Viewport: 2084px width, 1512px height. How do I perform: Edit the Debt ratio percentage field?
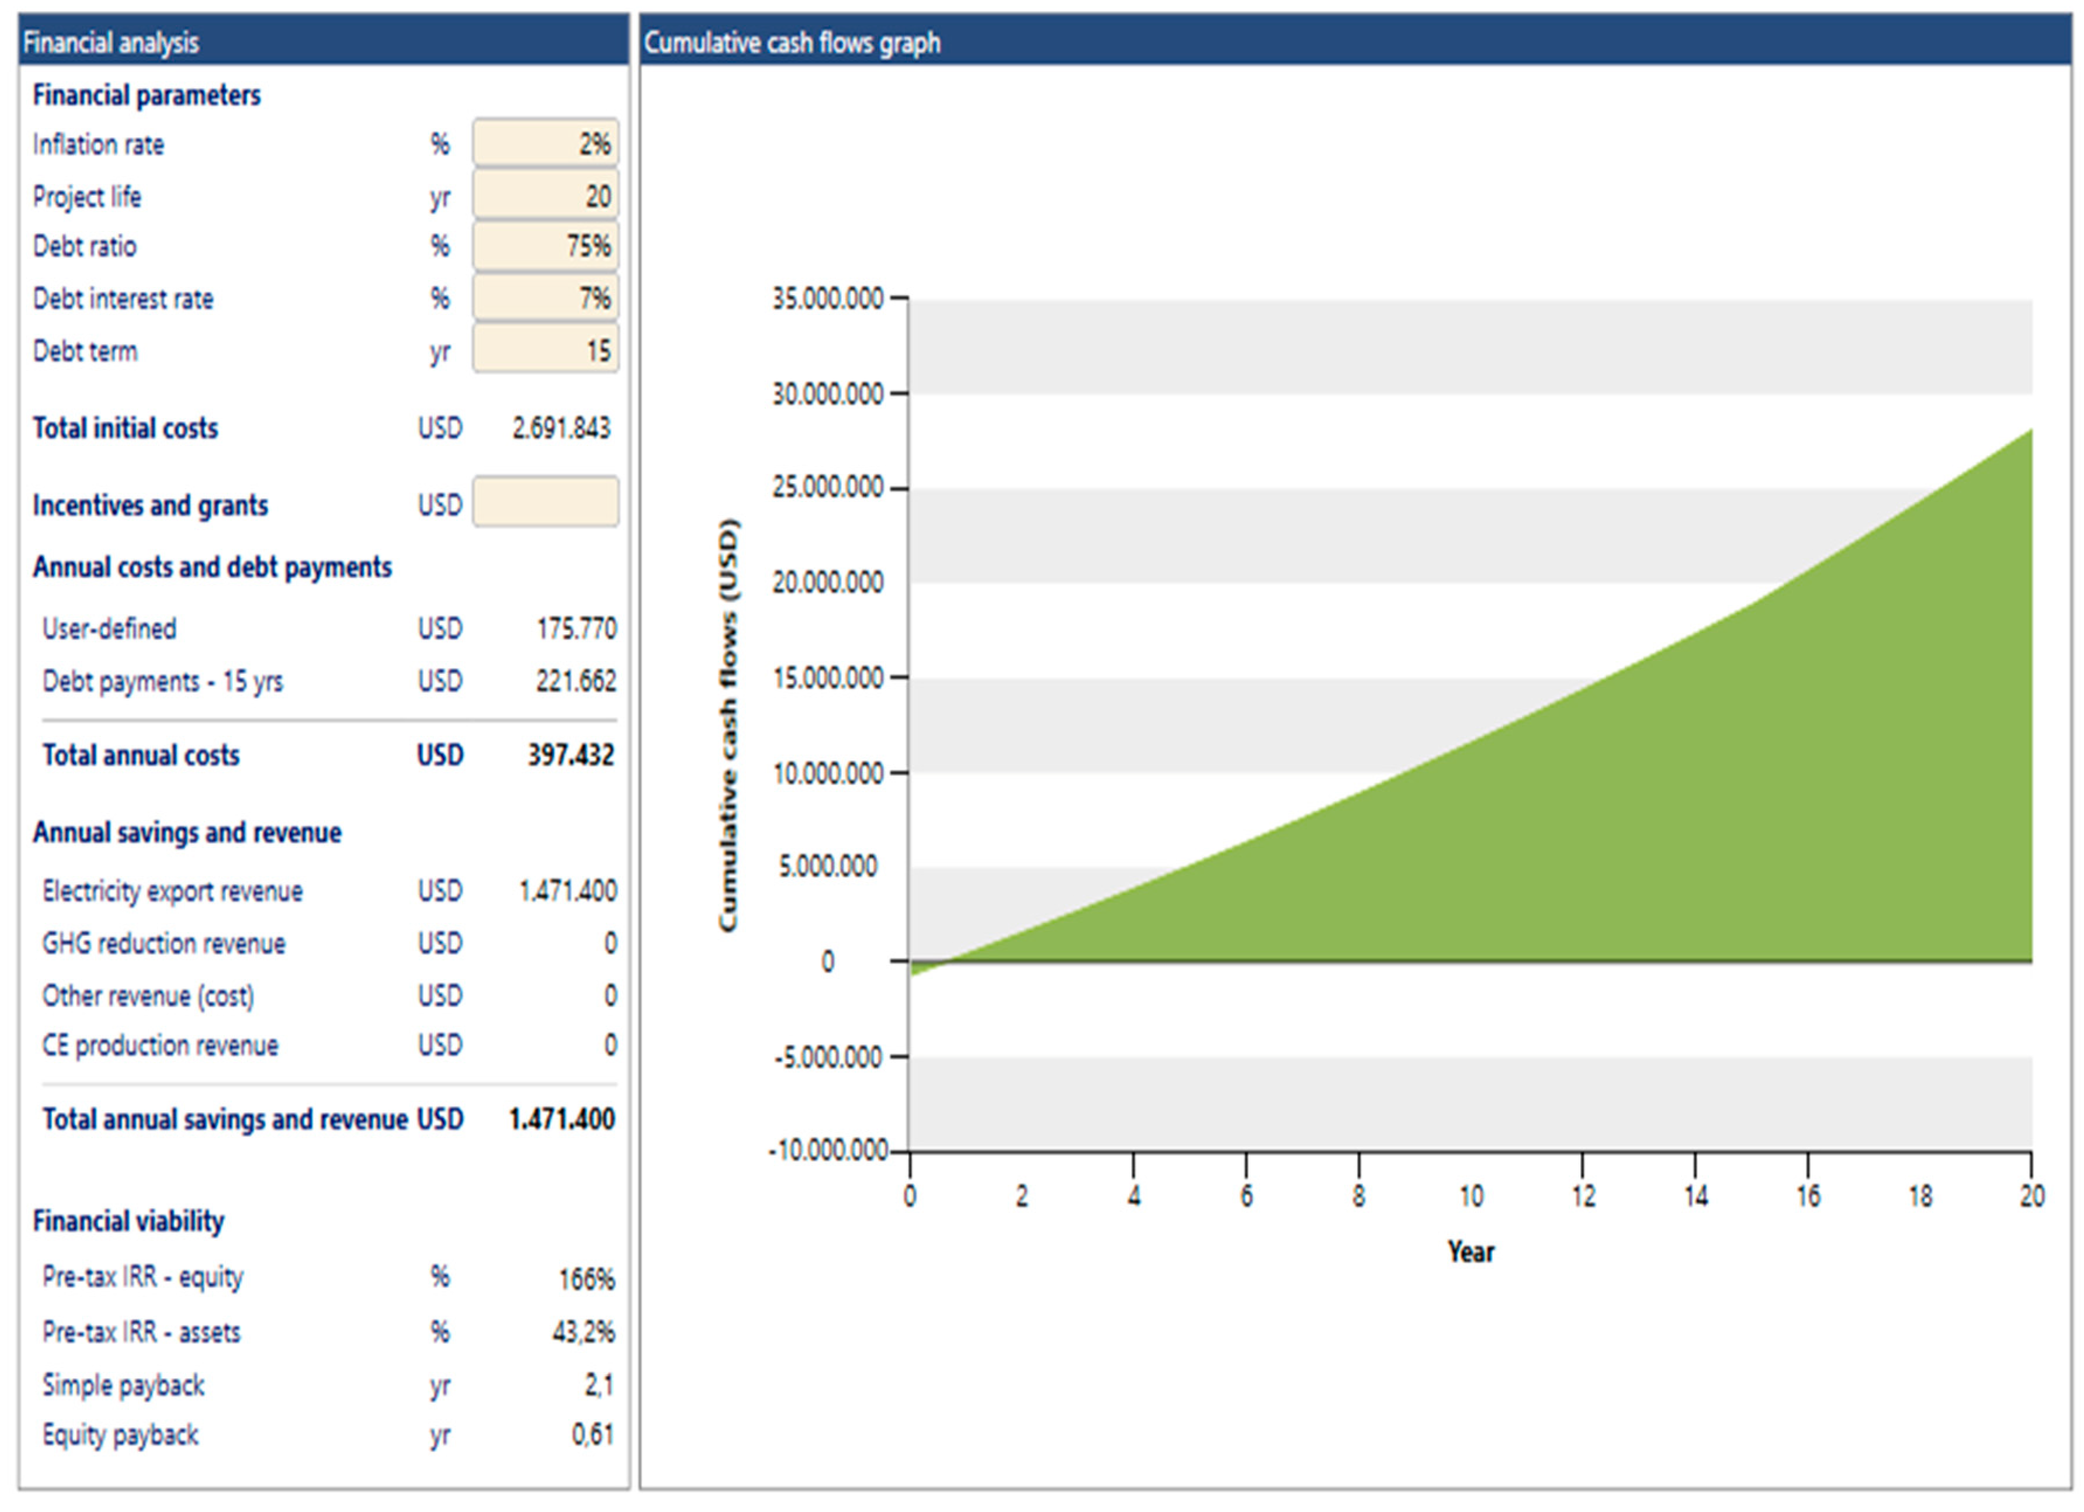pyautogui.click(x=546, y=246)
